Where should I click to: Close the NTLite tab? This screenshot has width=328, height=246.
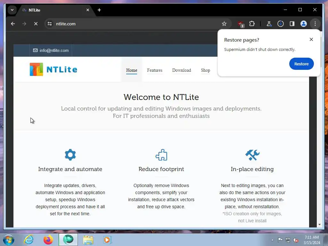tap(88, 10)
